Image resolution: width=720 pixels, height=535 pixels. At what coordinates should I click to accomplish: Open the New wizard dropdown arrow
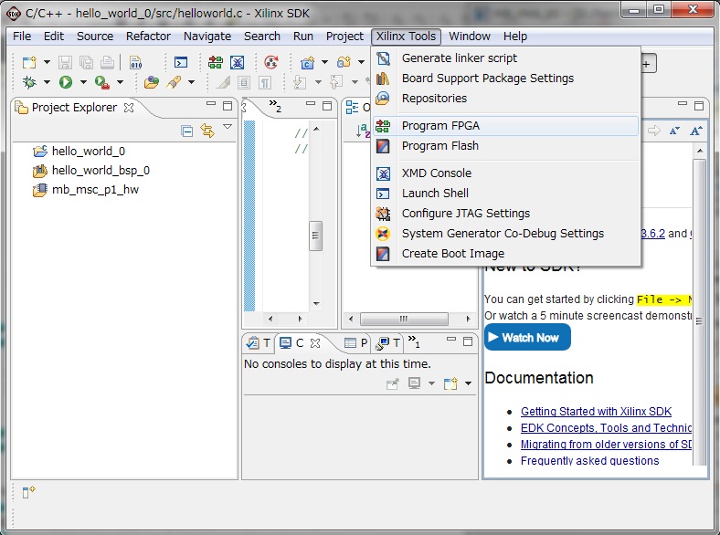[47, 62]
